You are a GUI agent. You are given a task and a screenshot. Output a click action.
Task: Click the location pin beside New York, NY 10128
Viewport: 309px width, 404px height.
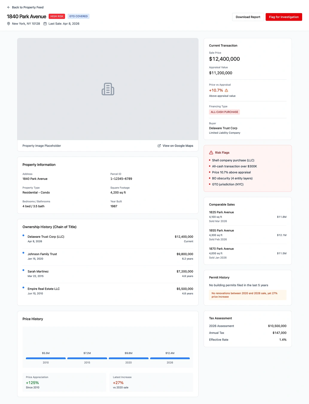[x=9, y=23]
